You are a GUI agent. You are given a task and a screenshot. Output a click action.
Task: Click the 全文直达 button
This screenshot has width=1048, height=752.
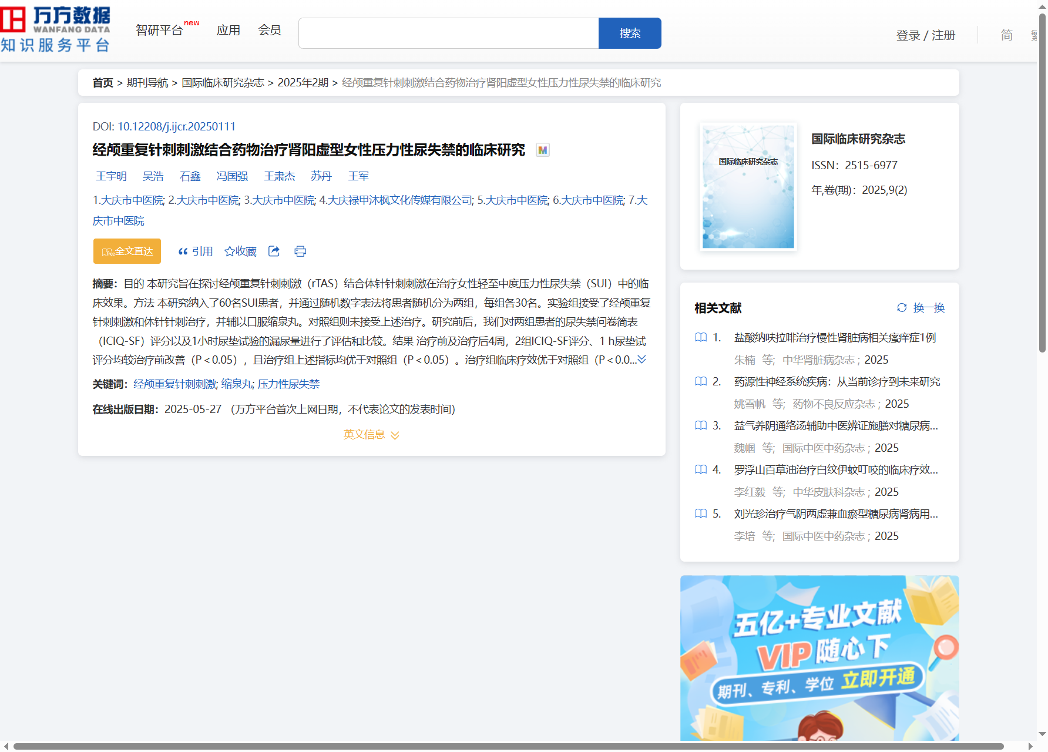127,251
